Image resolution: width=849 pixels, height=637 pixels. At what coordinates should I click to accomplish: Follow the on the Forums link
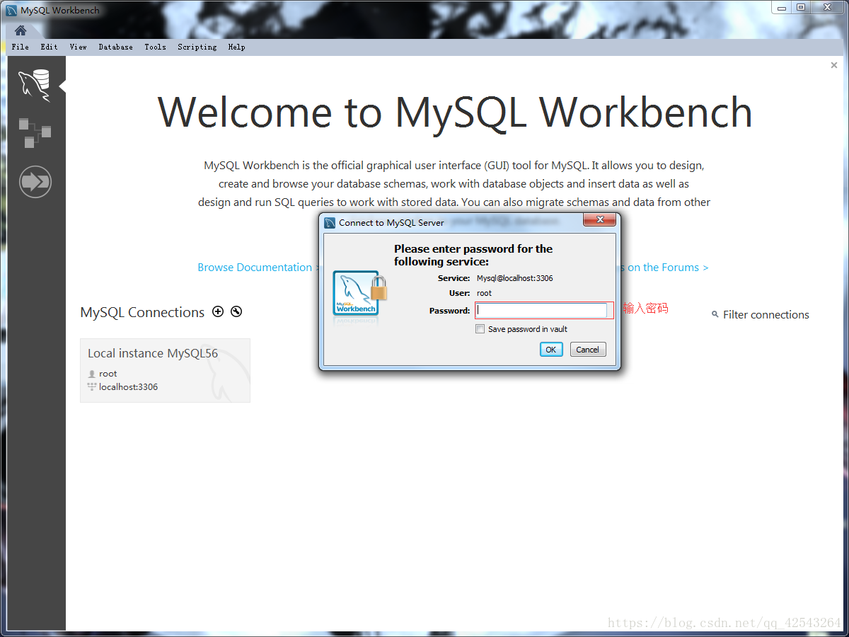[x=665, y=268]
